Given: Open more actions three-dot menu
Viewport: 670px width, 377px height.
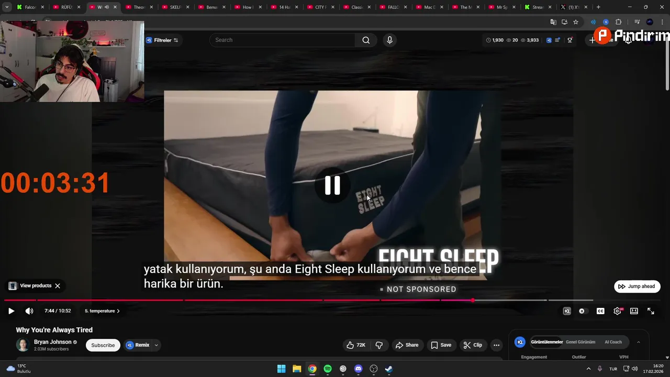Looking at the screenshot, I should point(496,345).
